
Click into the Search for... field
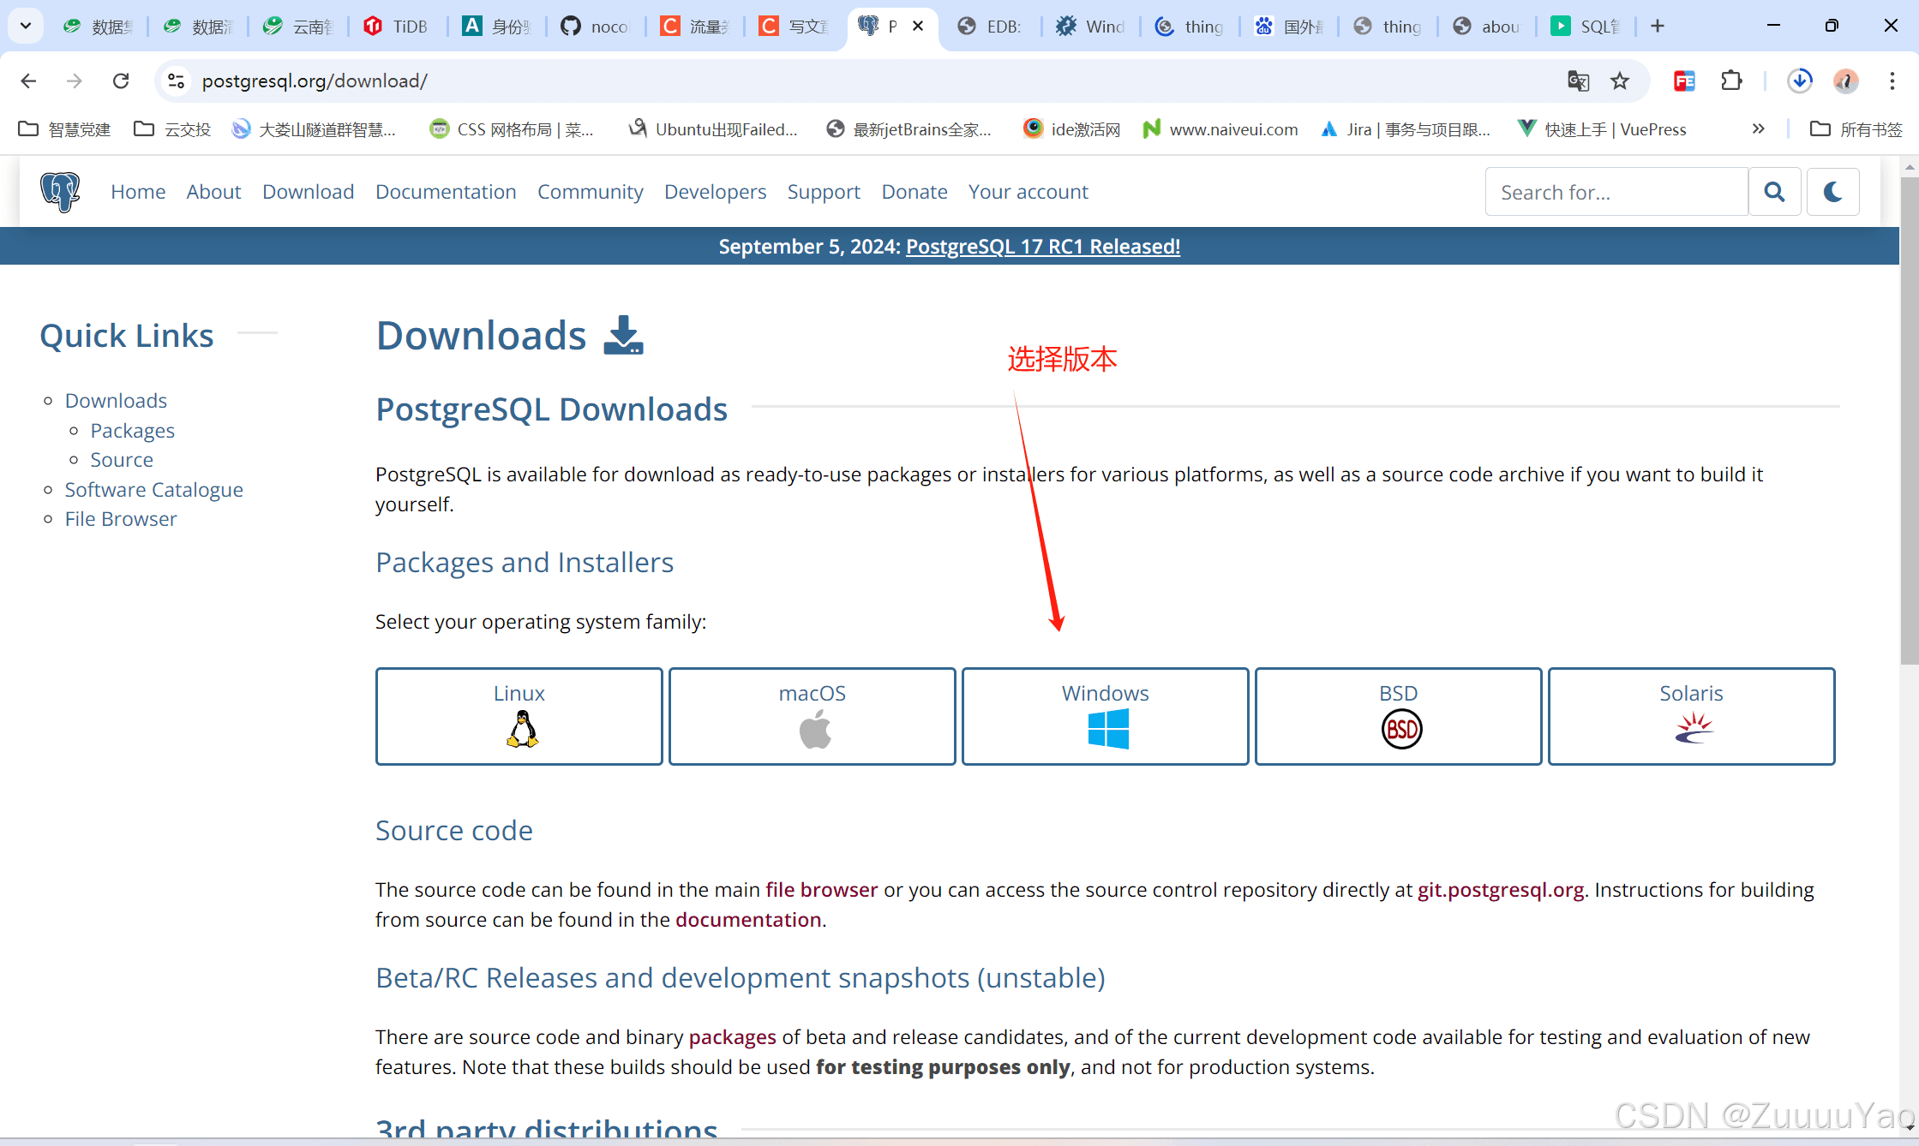coord(1616,192)
